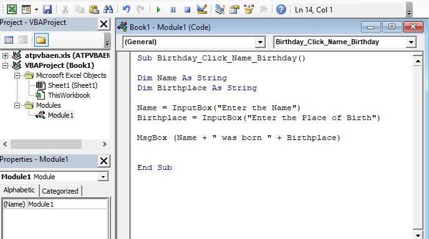Viewport: 429px width, 239px height.
Task: Undo the last edit
Action: click(x=126, y=10)
